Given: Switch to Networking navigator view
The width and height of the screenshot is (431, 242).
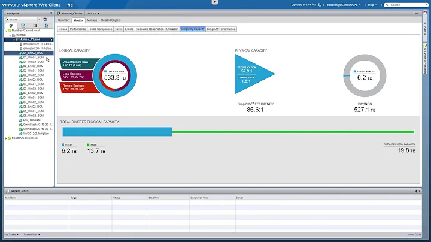Looking at the screenshot, I should (x=47, y=26).
